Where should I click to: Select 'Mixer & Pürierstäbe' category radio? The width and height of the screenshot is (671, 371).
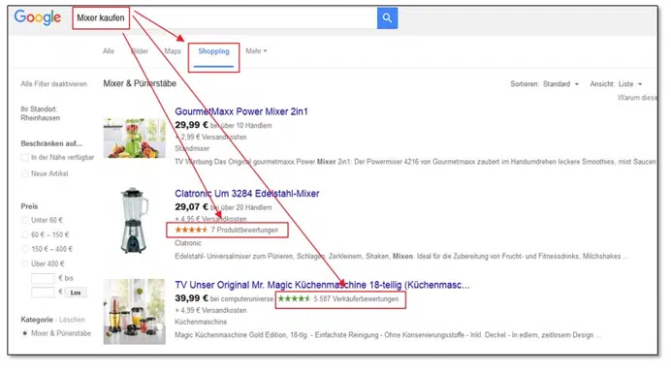pyautogui.click(x=25, y=333)
